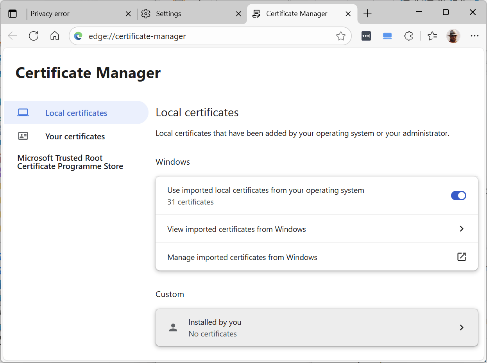Open the Extensions puzzle icon
Viewport: 487px width, 363px height.
click(408, 36)
